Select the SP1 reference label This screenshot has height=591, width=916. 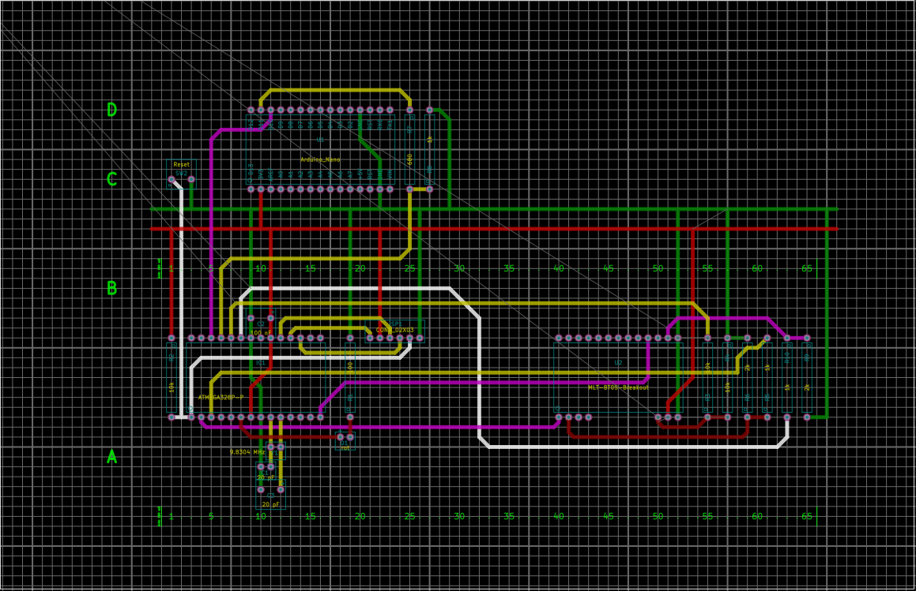(396, 324)
